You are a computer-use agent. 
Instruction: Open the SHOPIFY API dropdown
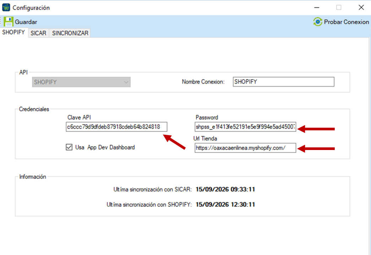tap(81, 82)
